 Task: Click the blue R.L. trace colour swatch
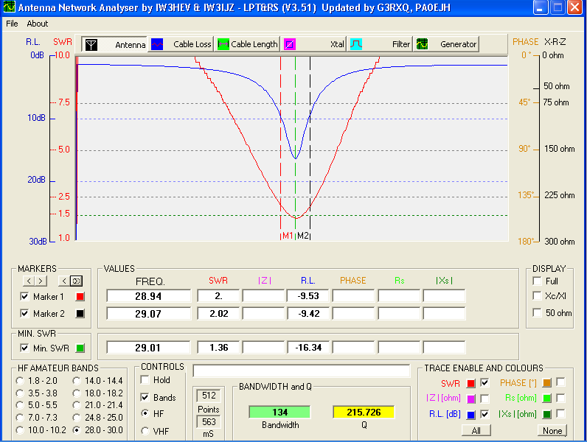click(x=470, y=415)
